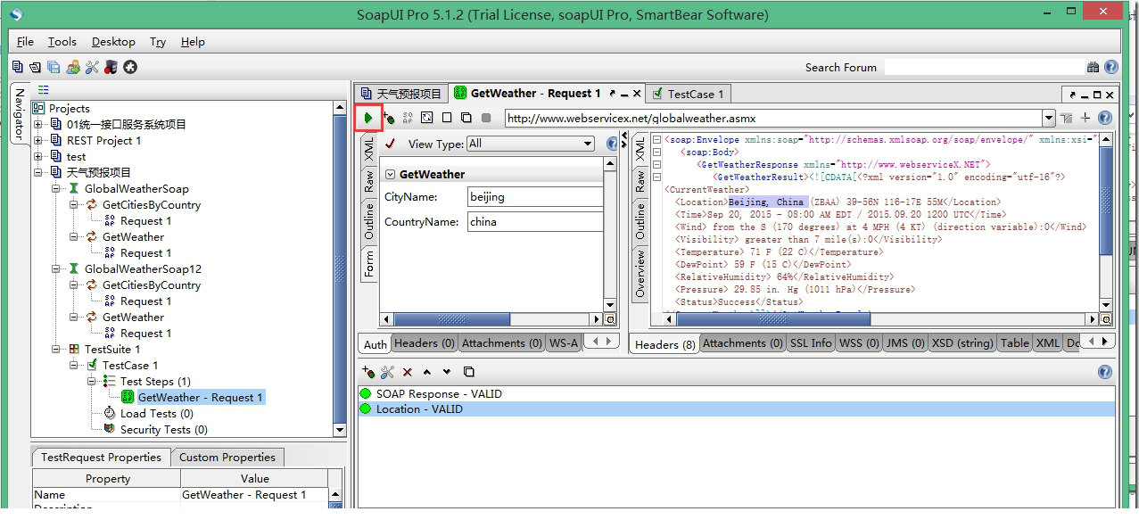
Task: Click the save all projects icon in the main toolbar
Action: [54, 67]
